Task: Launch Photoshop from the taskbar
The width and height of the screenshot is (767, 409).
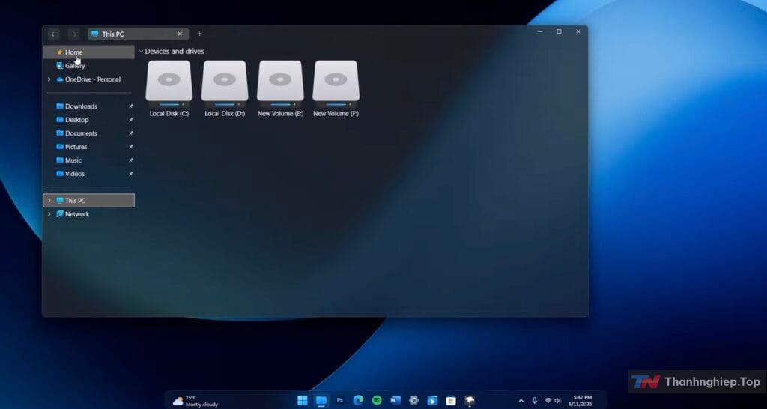Action: click(340, 401)
